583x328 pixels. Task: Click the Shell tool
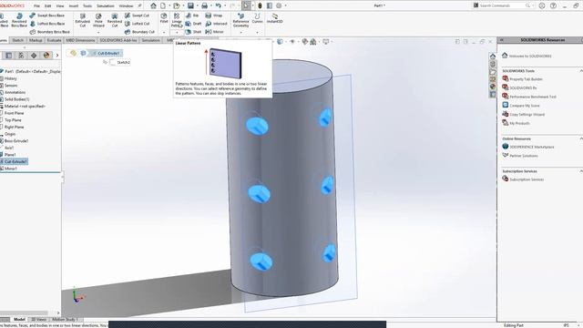193,32
